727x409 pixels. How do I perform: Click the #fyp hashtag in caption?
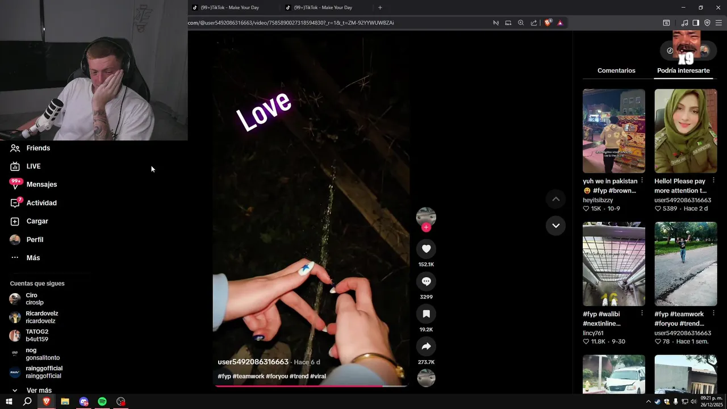pyautogui.click(x=224, y=376)
